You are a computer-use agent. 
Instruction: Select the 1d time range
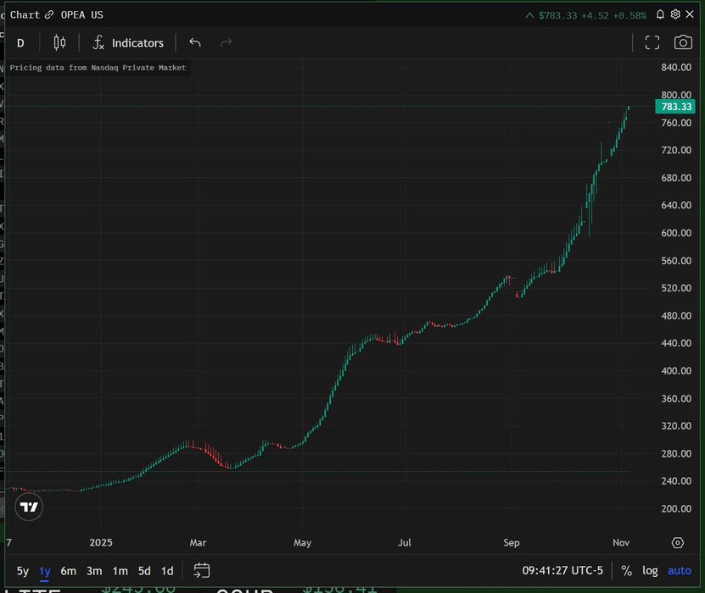[x=167, y=571]
